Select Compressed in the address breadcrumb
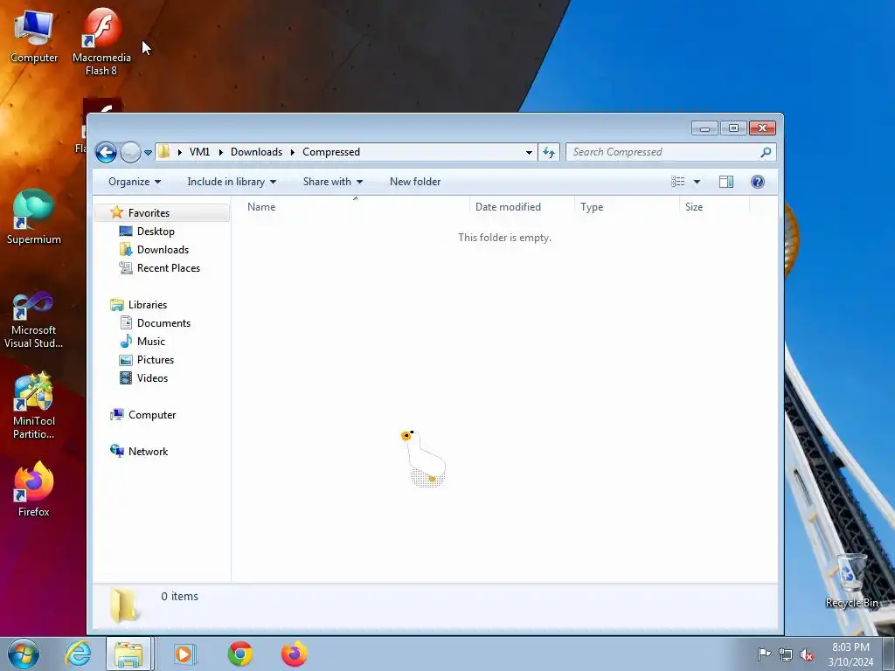 tap(331, 152)
